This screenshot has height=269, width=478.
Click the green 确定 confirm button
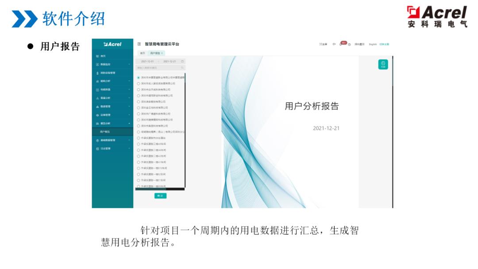click(160, 196)
